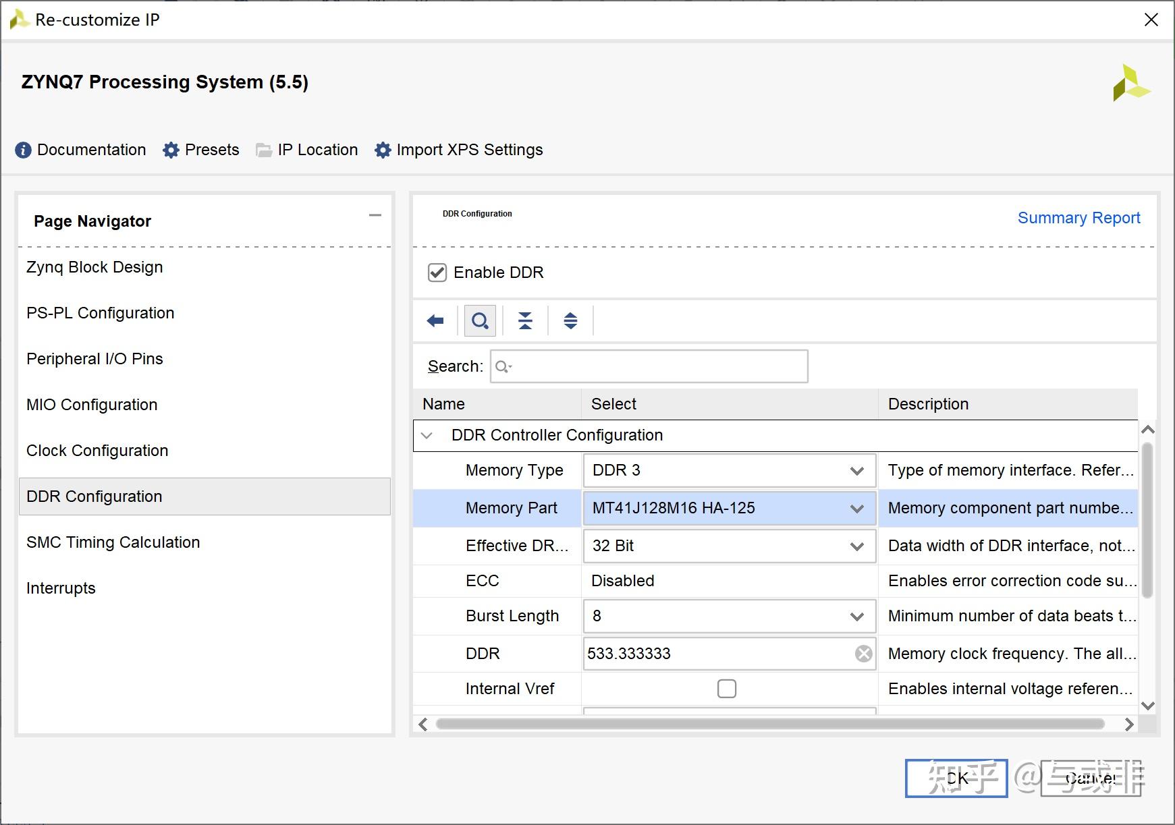
Task: Toggle the search magnifier toolbar icon
Action: (x=480, y=320)
